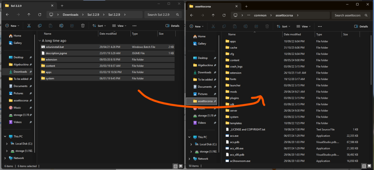Click Search assettocorsa input field
This screenshot has height=170, width=374.
coord(348,15)
